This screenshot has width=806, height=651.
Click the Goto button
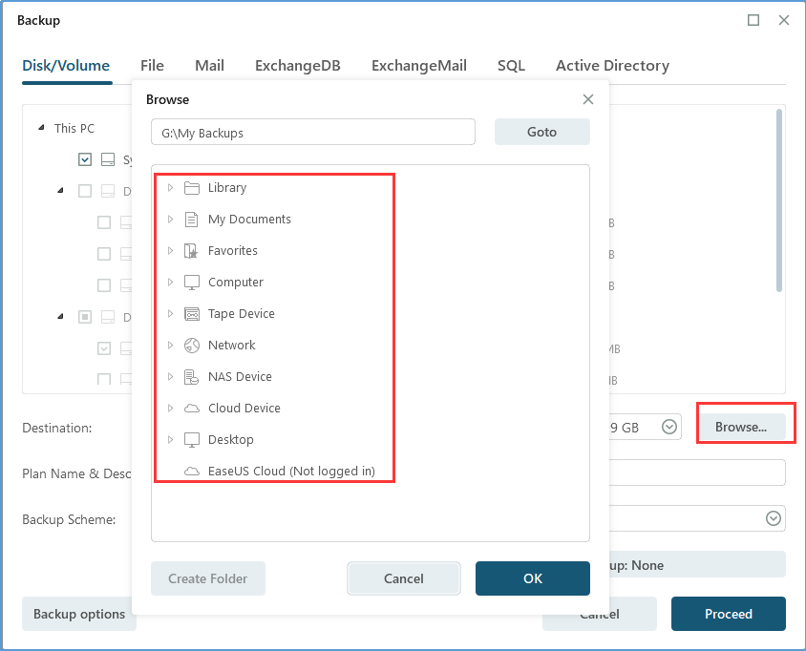click(542, 132)
